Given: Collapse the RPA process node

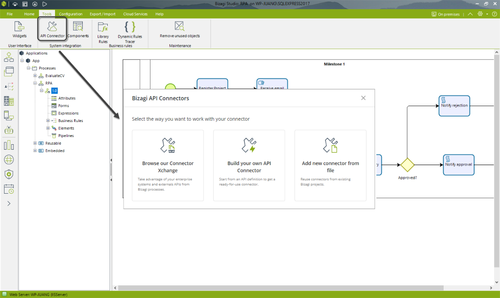Looking at the screenshot, I should 35,83.
